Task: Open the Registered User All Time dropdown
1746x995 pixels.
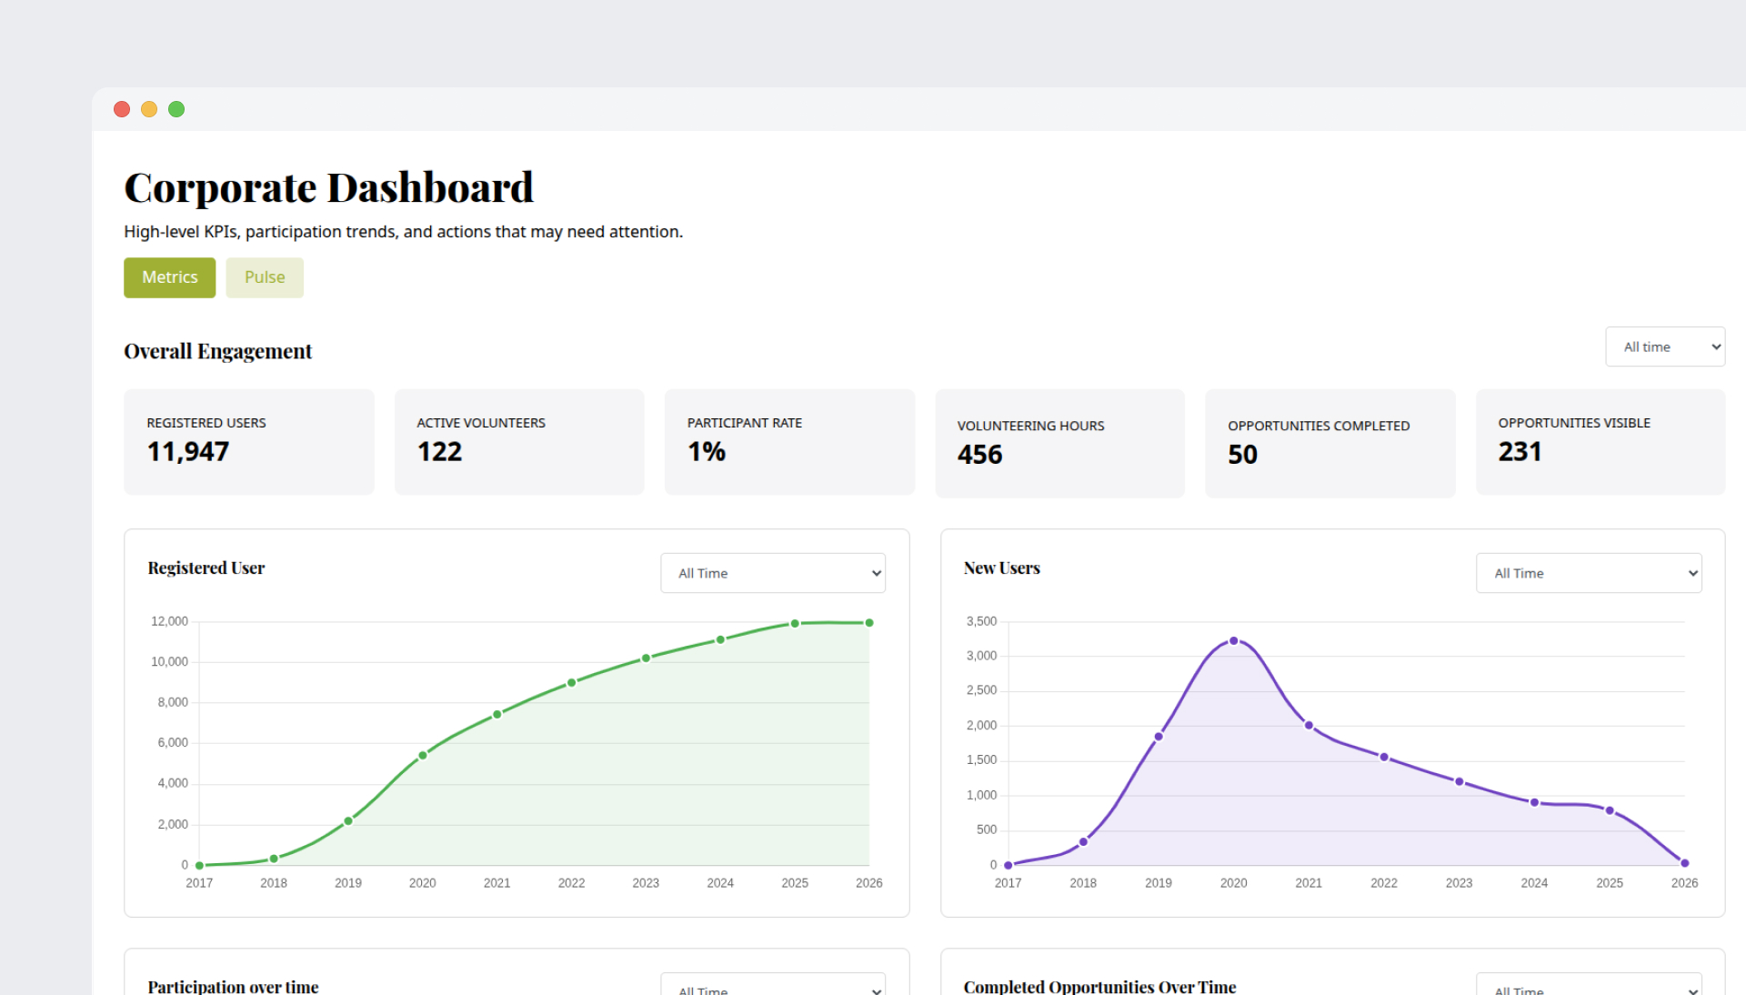Action: [772, 573]
